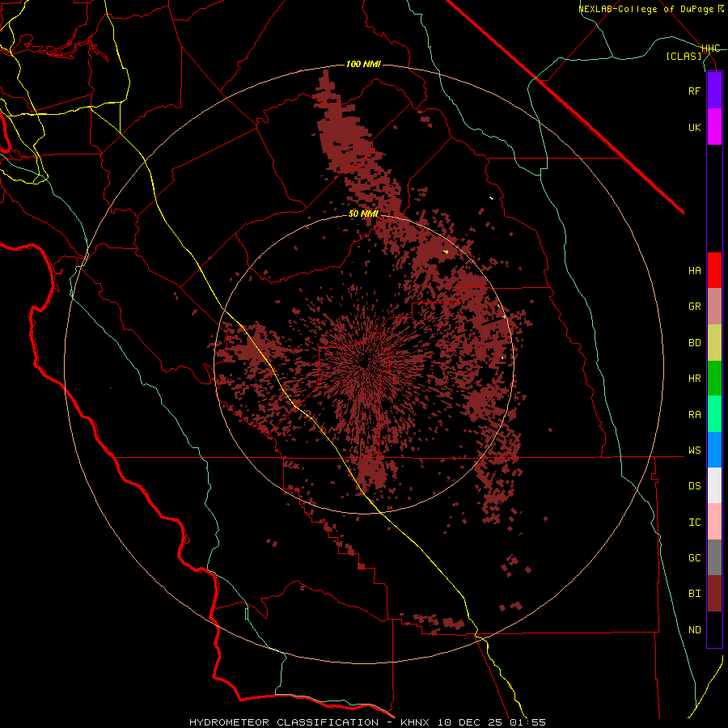
Task: Click the GC legend label
Action: [695, 558]
